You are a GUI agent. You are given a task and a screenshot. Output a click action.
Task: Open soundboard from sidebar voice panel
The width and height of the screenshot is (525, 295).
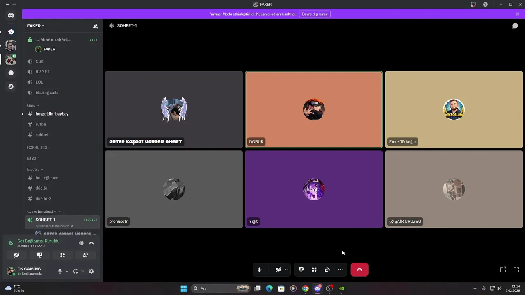(x=85, y=255)
